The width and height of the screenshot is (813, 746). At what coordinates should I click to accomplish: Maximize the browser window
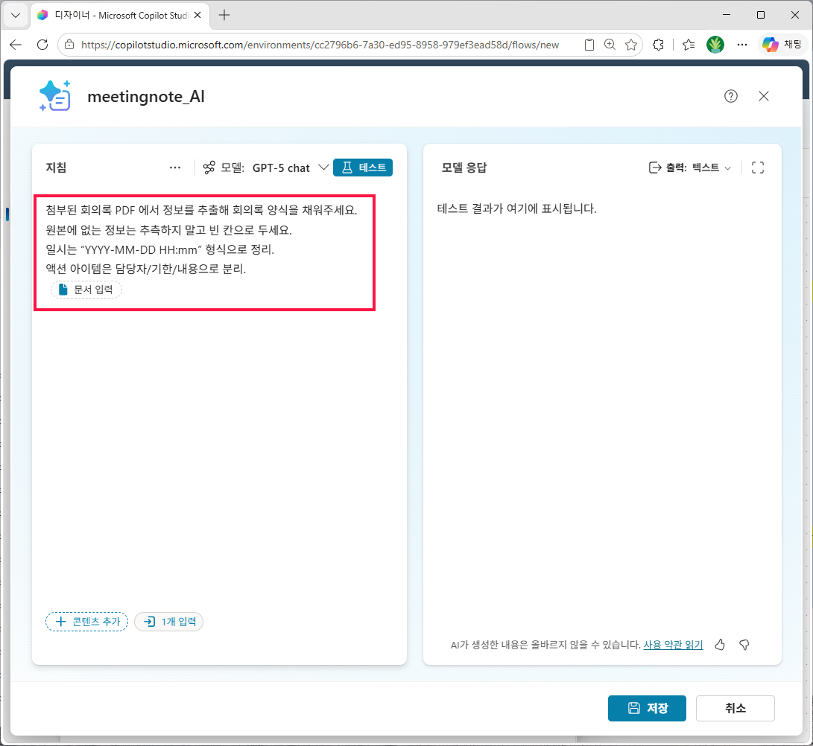(x=761, y=15)
